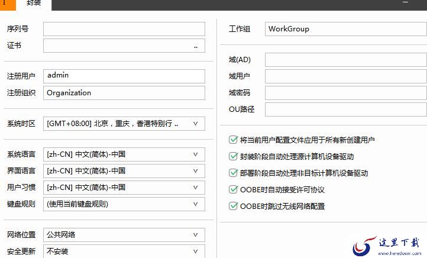Disable OOBE时自动接受许可协议 checkbox
427x258 pixels.
(233, 190)
